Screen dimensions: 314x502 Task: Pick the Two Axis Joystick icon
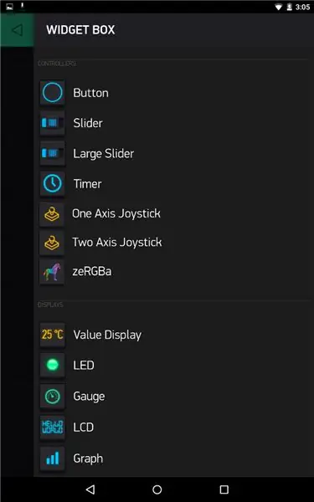(x=52, y=243)
